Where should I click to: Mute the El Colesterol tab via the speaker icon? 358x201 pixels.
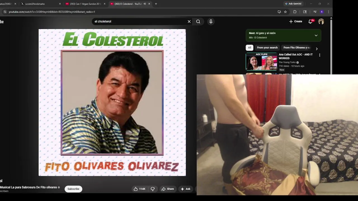tap(145, 4)
